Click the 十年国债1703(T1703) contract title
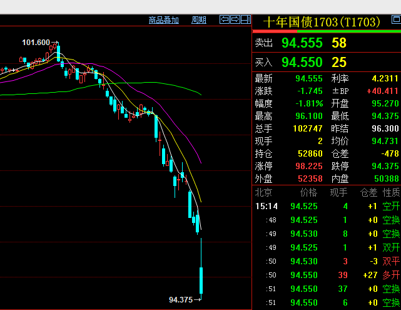The height and width of the screenshot is (310, 401). click(322, 23)
